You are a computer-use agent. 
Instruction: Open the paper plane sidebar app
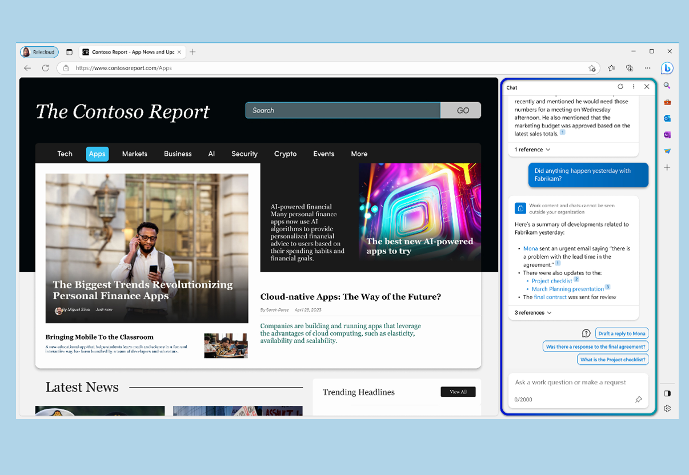(667, 151)
